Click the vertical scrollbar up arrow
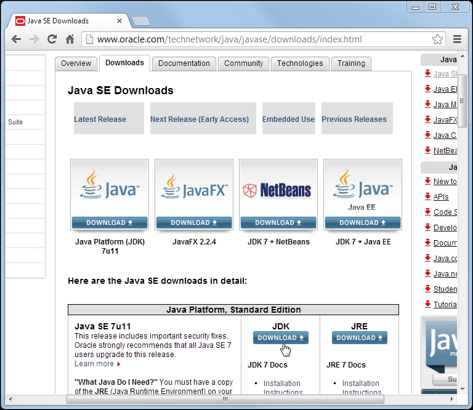Viewport: 473px width, 410px height. click(x=463, y=57)
